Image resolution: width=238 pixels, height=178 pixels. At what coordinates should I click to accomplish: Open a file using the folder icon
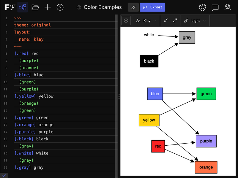pos(35,7)
